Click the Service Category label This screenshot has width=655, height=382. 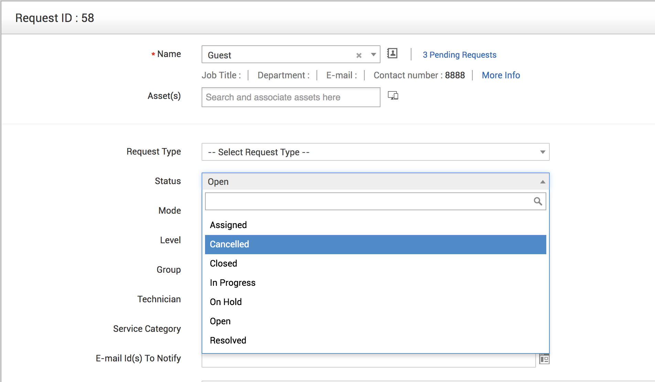tap(147, 329)
